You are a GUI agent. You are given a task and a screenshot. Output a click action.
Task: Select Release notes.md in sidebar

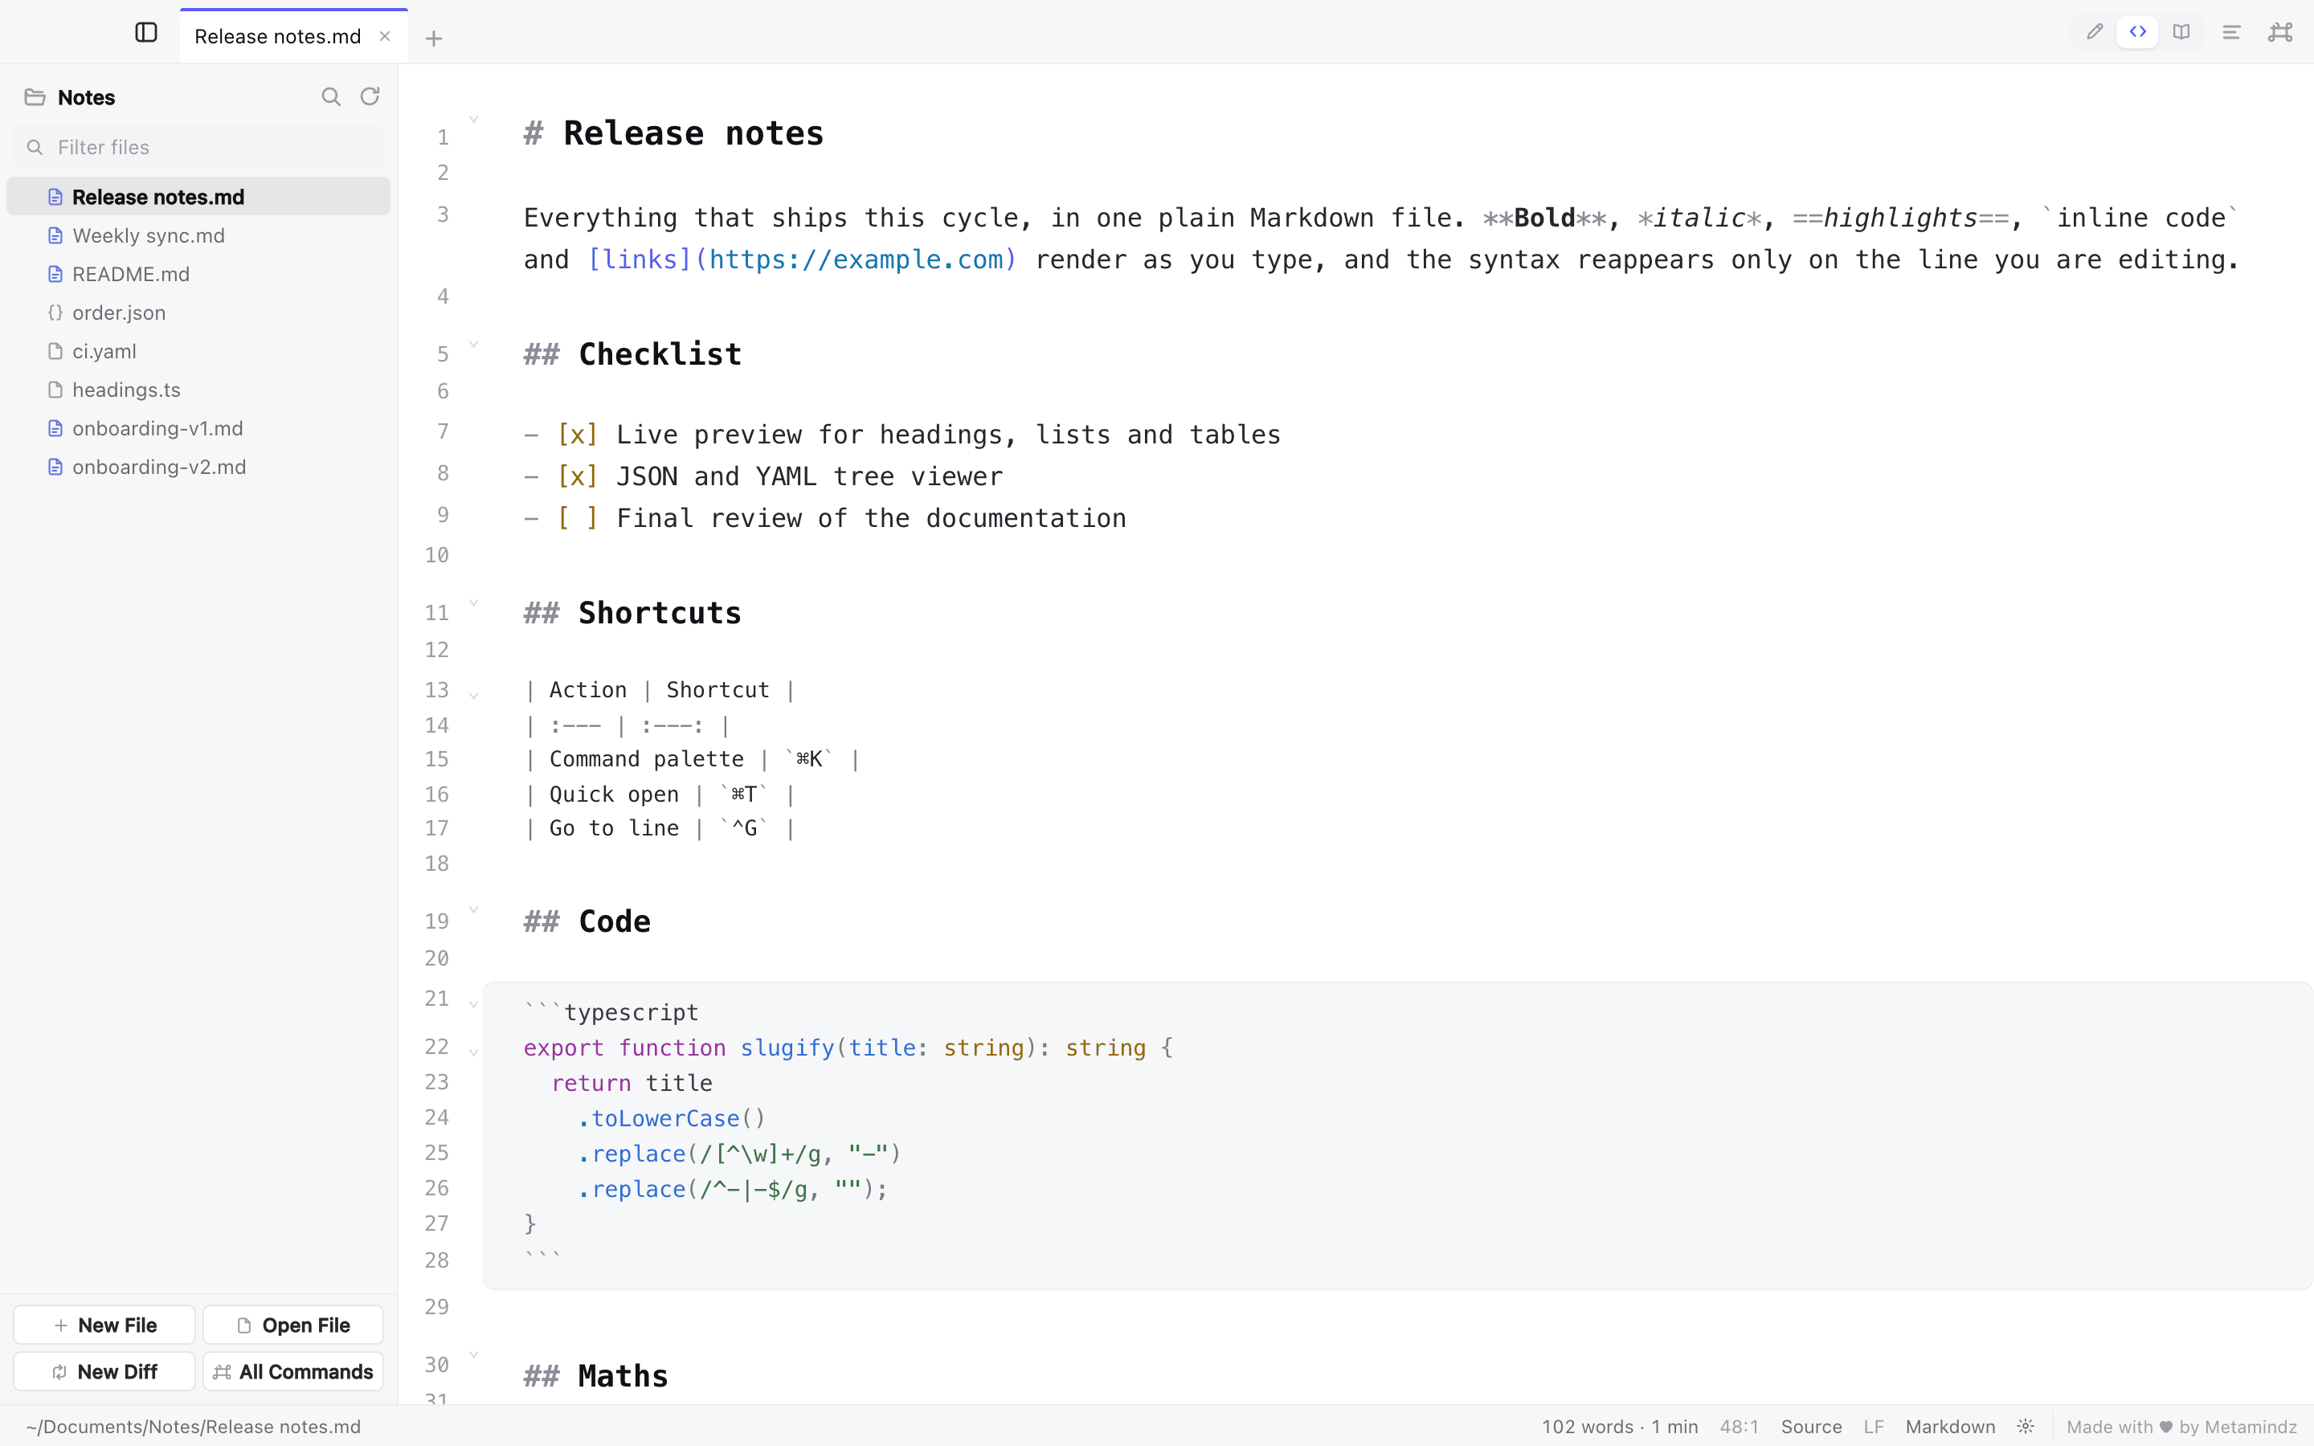198,197
